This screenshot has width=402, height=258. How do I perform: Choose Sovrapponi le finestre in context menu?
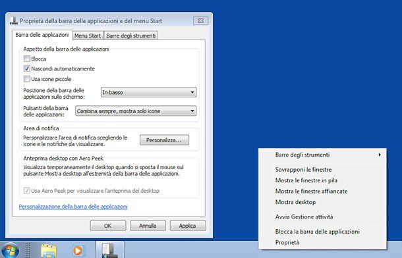click(322, 169)
